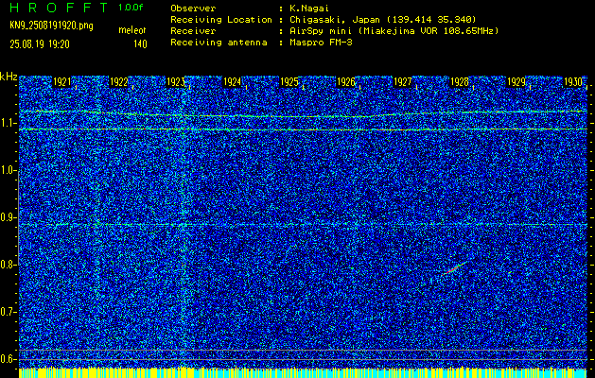The width and height of the screenshot is (595, 378).
Task: Click the Observer field label
Action: pyautogui.click(x=193, y=9)
